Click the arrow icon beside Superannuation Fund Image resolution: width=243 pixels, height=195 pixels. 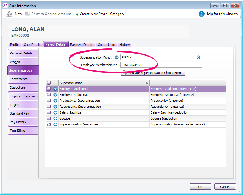click(x=117, y=57)
